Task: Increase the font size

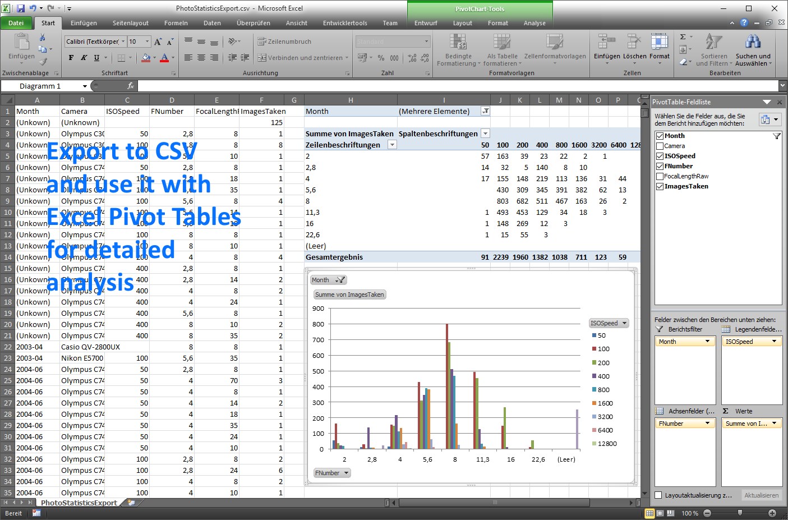Action: pyautogui.click(x=158, y=42)
